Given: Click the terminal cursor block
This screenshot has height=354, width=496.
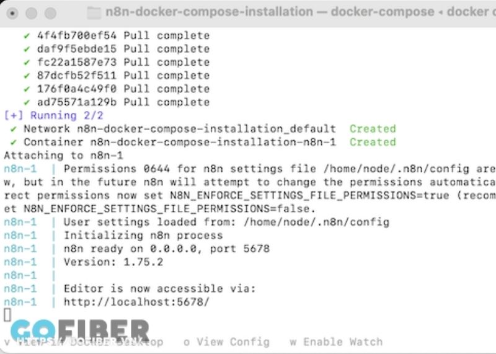Looking at the screenshot, I should click(x=7, y=315).
